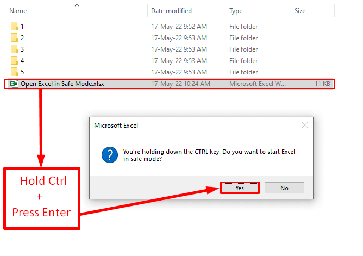Click the type Microsoft Excel W... cell
The height and width of the screenshot is (256, 363).
click(x=258, y=84)
